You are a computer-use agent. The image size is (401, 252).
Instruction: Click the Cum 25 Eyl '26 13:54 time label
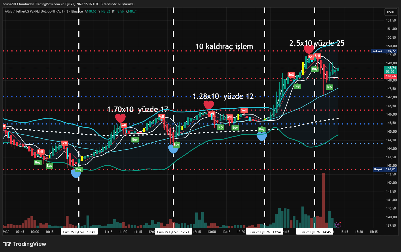[x=265, y=232]
